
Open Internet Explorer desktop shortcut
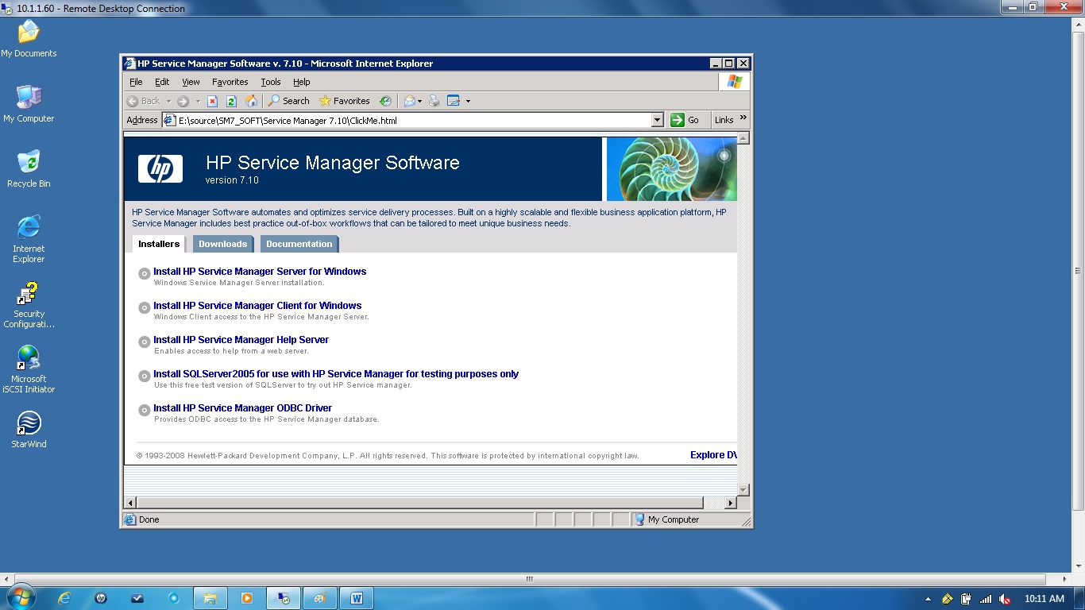[29, 239]
